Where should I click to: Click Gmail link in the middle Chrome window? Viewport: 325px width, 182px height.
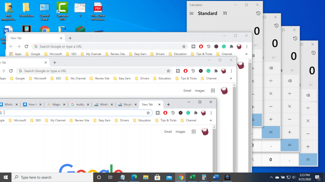[187, 91]
